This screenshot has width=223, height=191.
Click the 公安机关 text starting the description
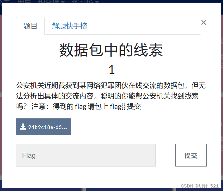pos(27,85)
